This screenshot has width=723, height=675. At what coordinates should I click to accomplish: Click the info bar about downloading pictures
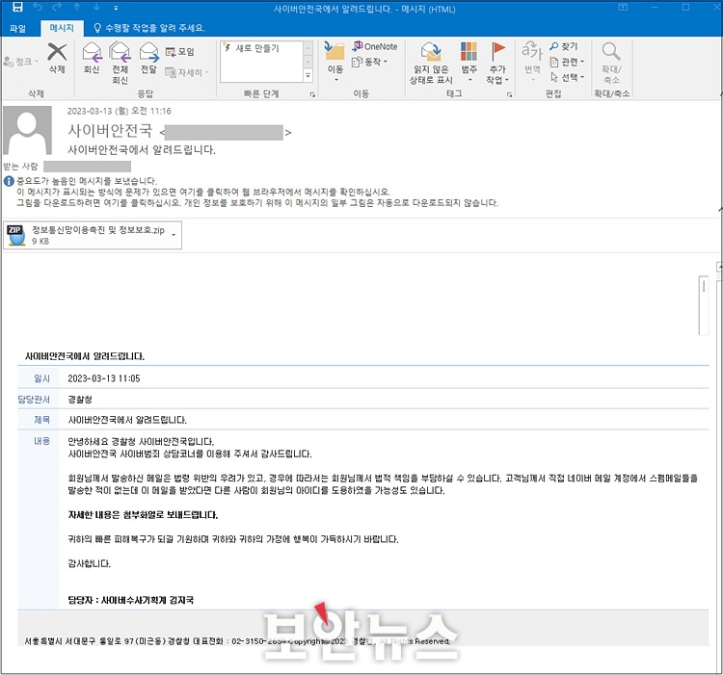click(257, 202)
